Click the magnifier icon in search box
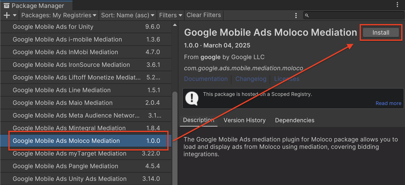This screenshot has height=185, width=405. (307, 15)
